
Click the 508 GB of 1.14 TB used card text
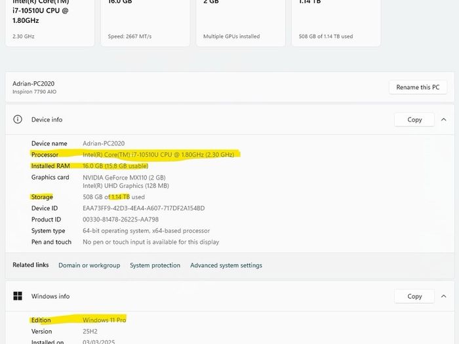pyautogui.click(x=326, y=37)
